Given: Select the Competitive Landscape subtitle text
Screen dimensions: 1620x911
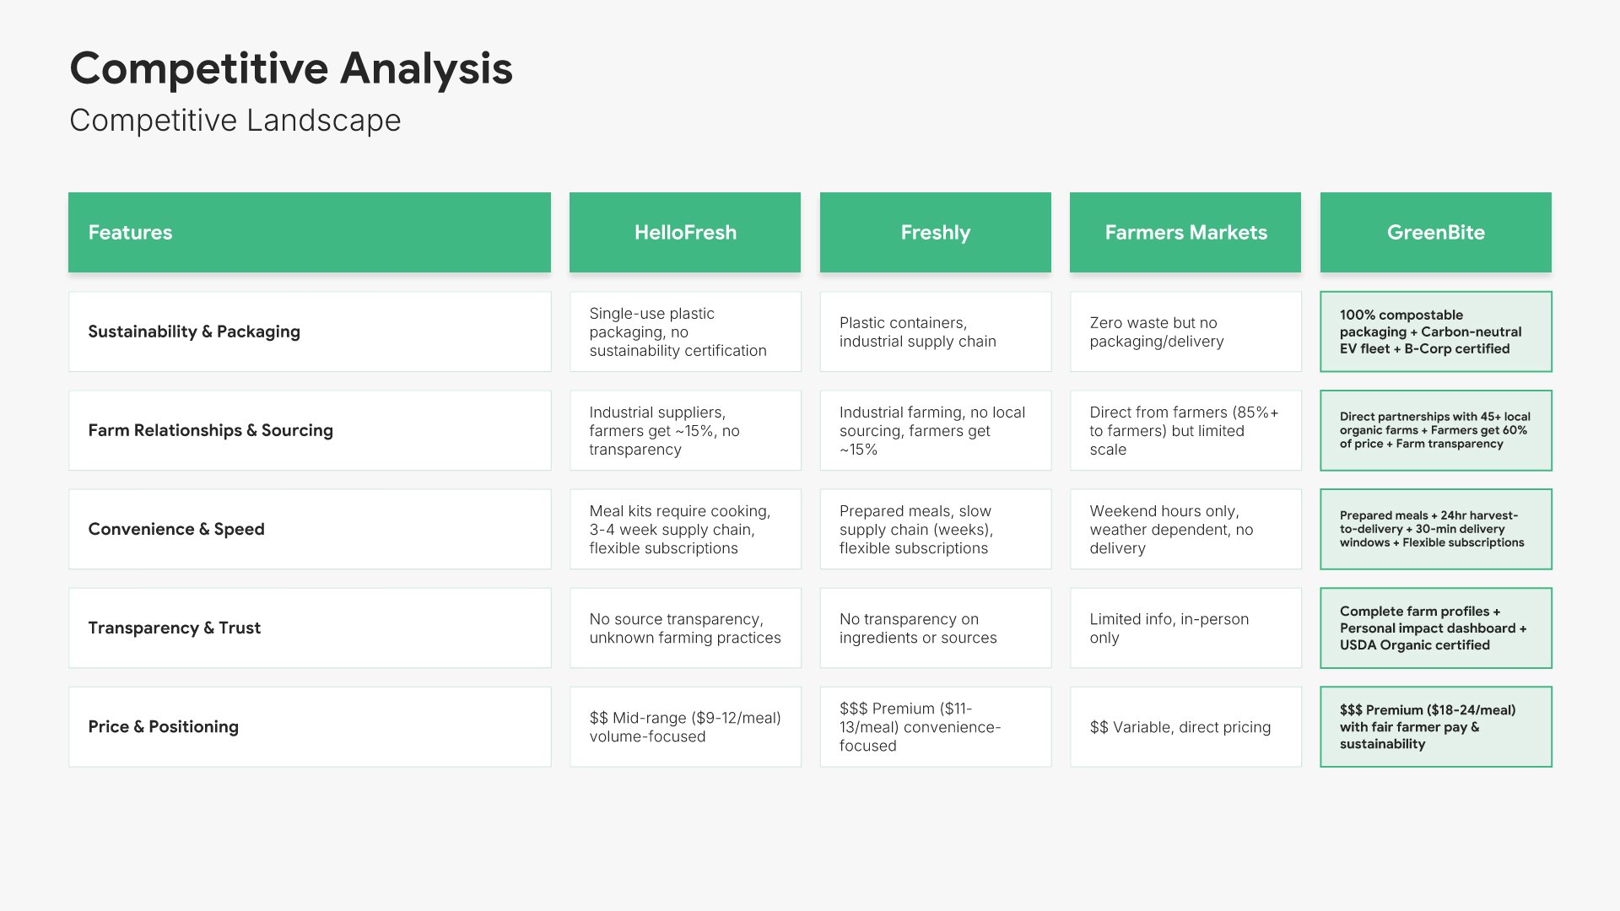Looking at the screenshot, I should click(235, 121).
